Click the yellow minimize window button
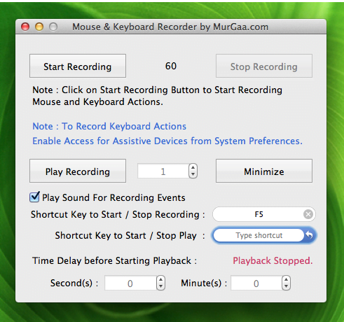Screen dimensions: 344x322 pos(39,27)
